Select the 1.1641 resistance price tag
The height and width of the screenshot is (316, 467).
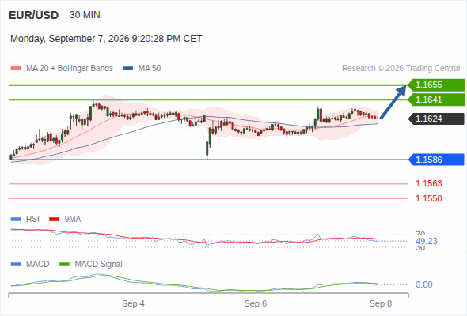click(436, 100)
